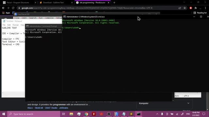Viewport: 209px width, 117px height.
Task: Open Task View on the taskbar
Action: [x=64, y=114]
